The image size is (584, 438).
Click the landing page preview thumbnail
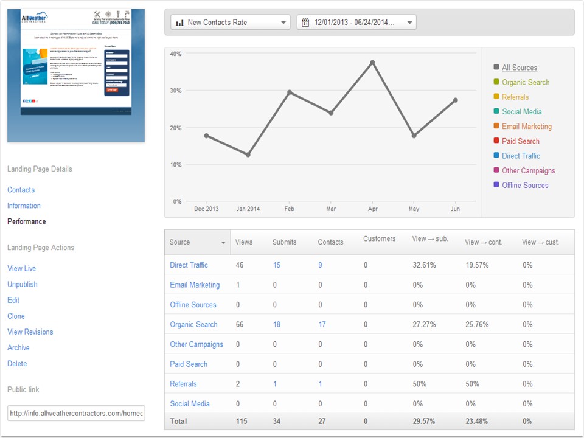(76, 75)
